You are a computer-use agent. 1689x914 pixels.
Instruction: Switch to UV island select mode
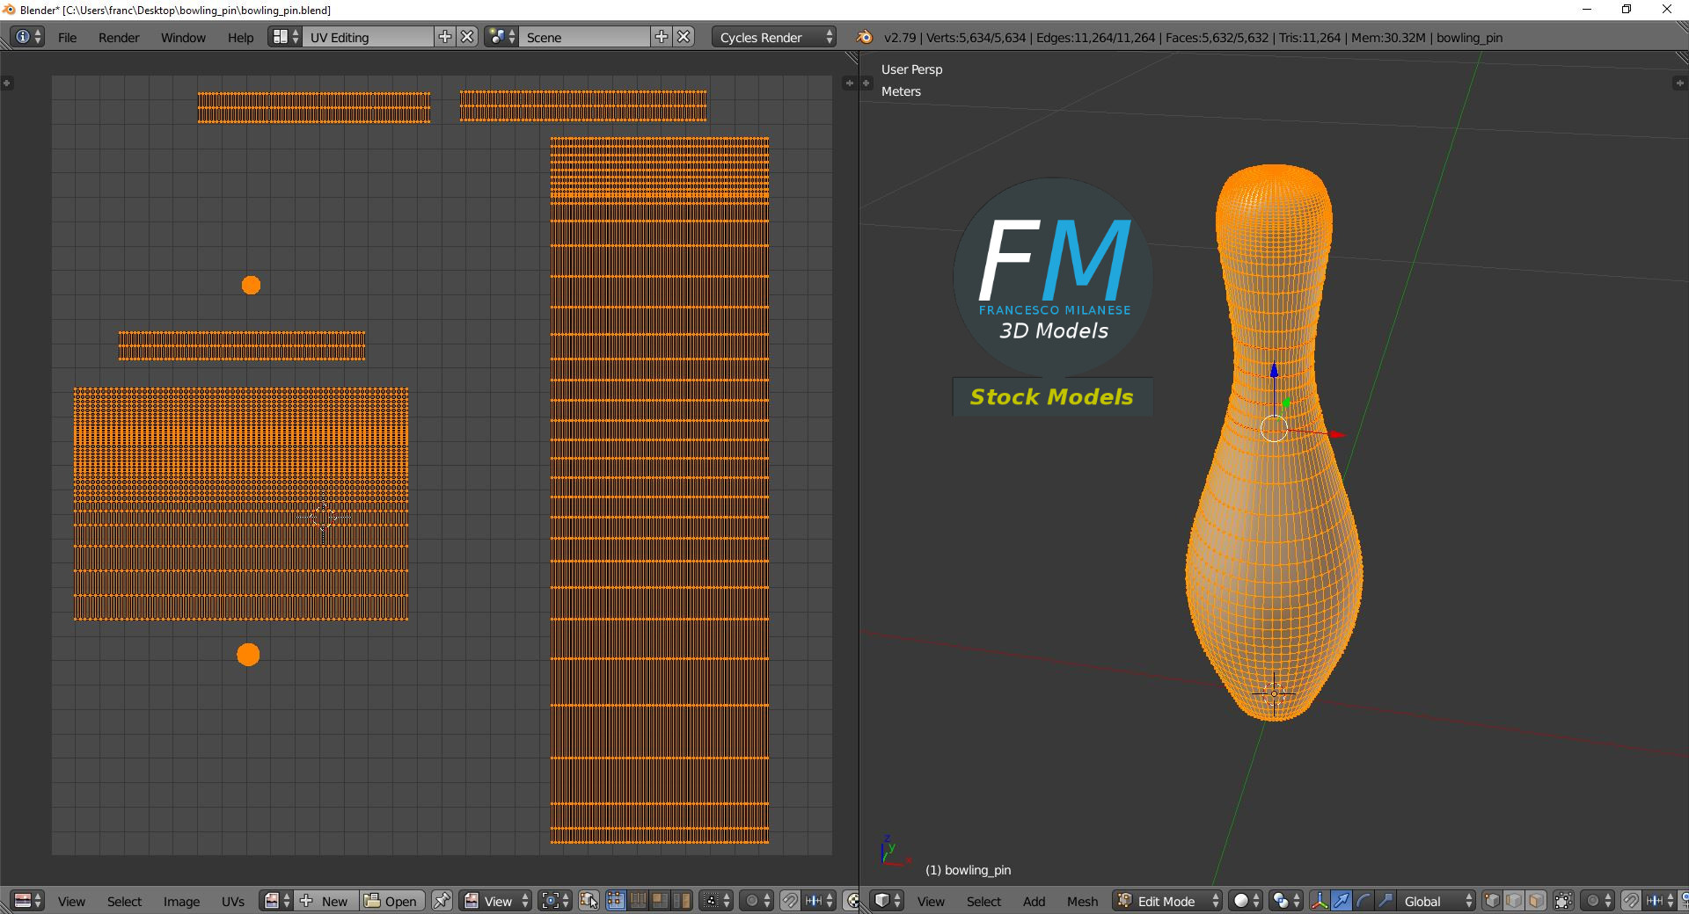tap(682, 901)
